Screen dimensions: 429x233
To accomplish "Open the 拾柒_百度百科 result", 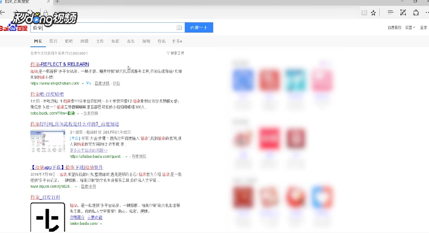I will pyautogui.click(x=45, y=197).
